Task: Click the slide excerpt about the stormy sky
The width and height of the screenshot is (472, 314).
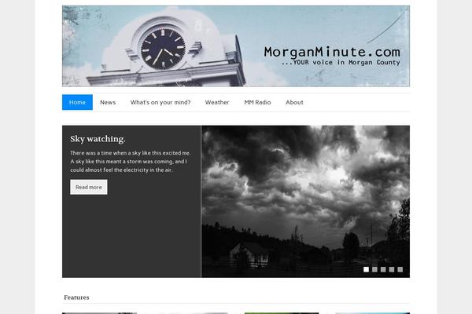Action: tap(131, 162)
